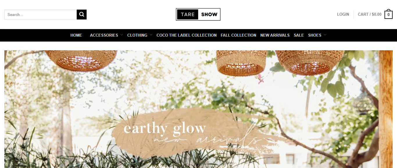View cart total link showing $0.00
397x168 pixels.
370,14
